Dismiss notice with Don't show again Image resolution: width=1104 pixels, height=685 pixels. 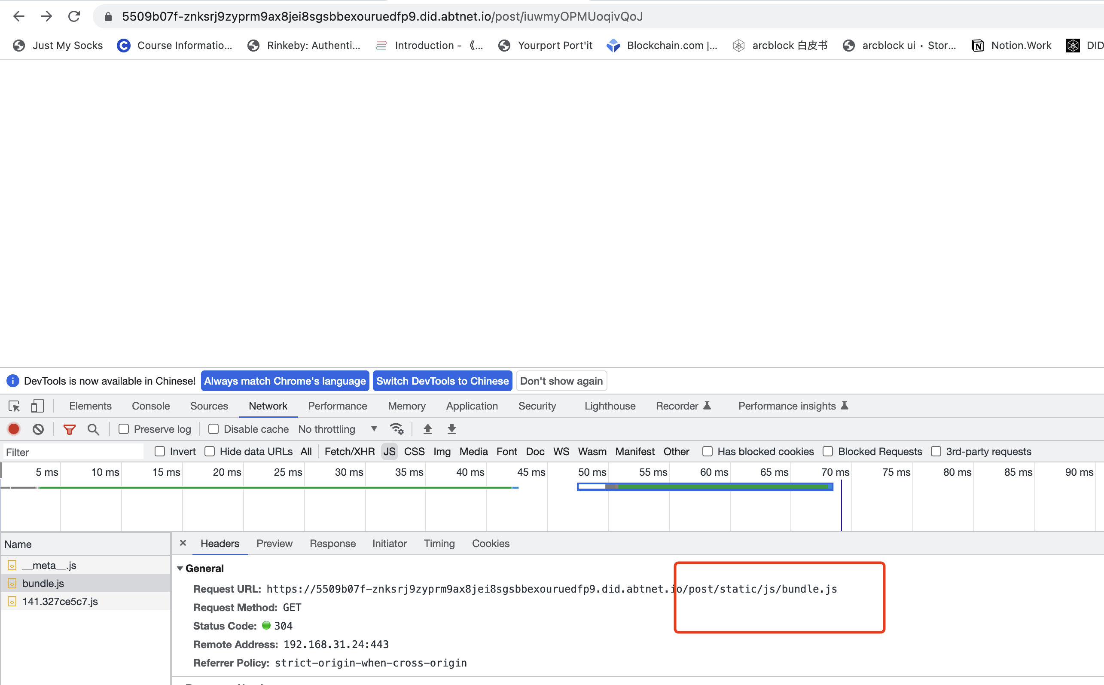[x=561, y=381]
